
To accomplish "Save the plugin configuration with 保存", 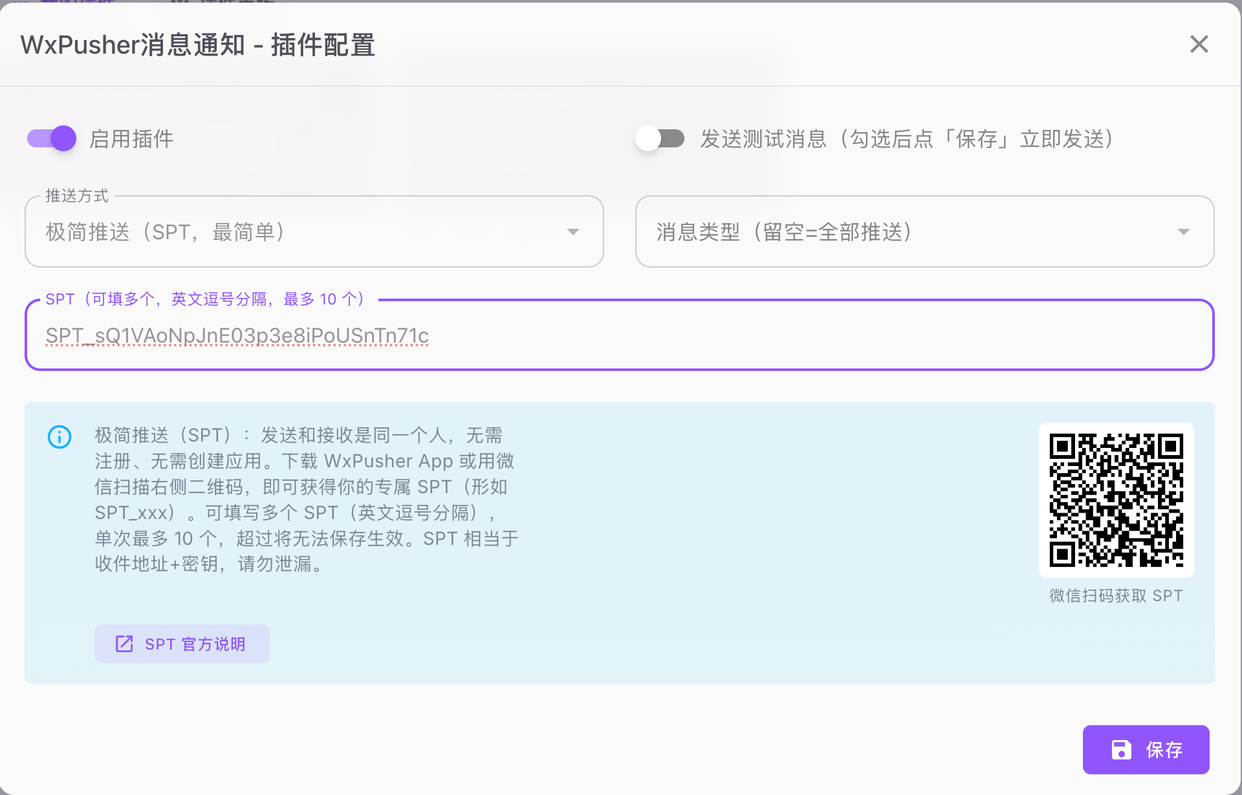I will (1146, 750).
